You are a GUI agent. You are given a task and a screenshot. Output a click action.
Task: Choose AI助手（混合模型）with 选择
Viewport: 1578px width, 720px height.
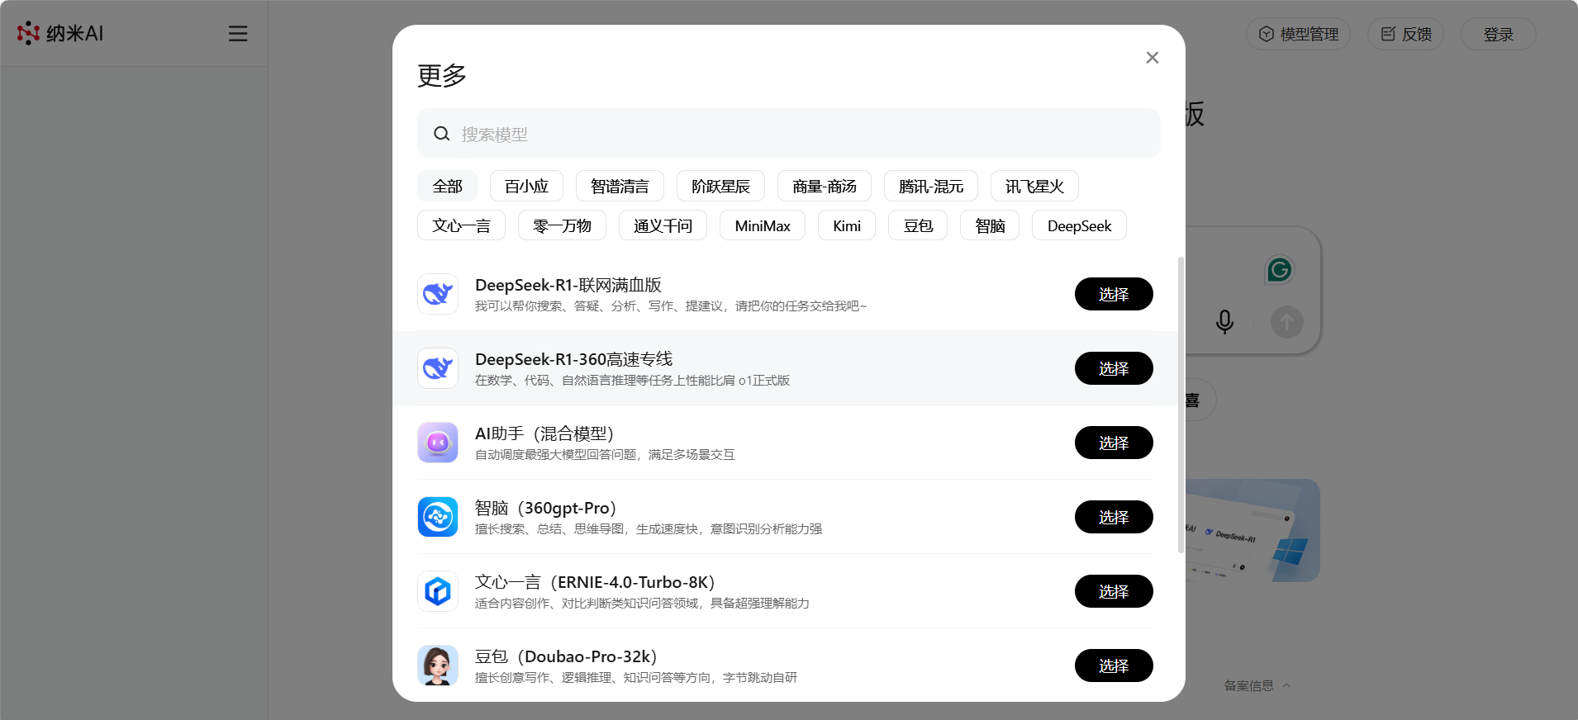coord(1114,443)
